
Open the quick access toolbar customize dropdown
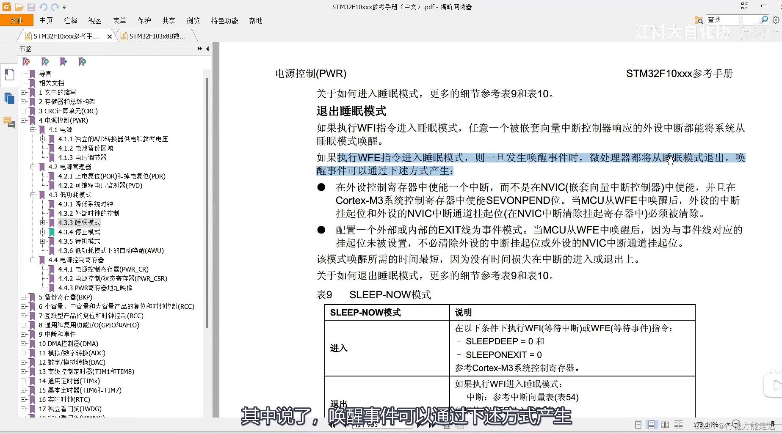[x=64, y=7]
